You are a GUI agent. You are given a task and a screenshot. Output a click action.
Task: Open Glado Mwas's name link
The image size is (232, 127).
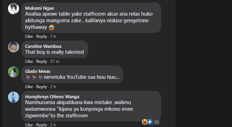click(38, 71)
